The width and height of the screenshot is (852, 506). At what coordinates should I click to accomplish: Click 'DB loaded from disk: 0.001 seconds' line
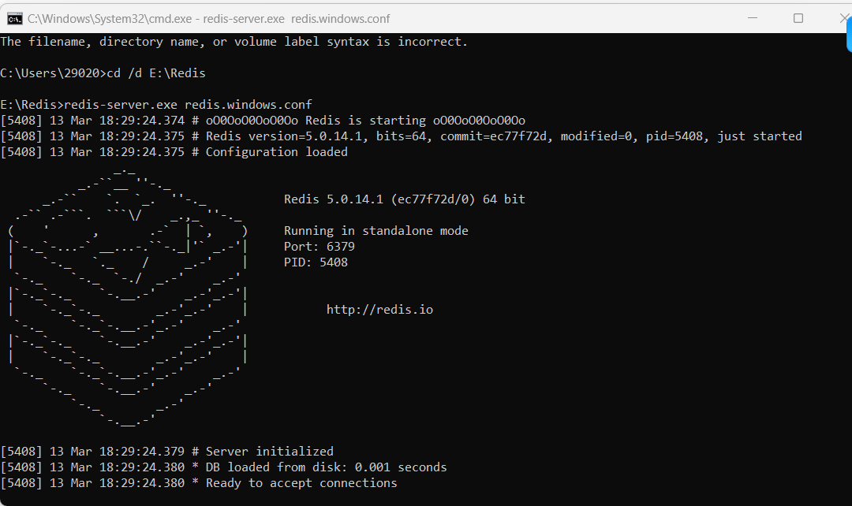(x=224, y=467)
